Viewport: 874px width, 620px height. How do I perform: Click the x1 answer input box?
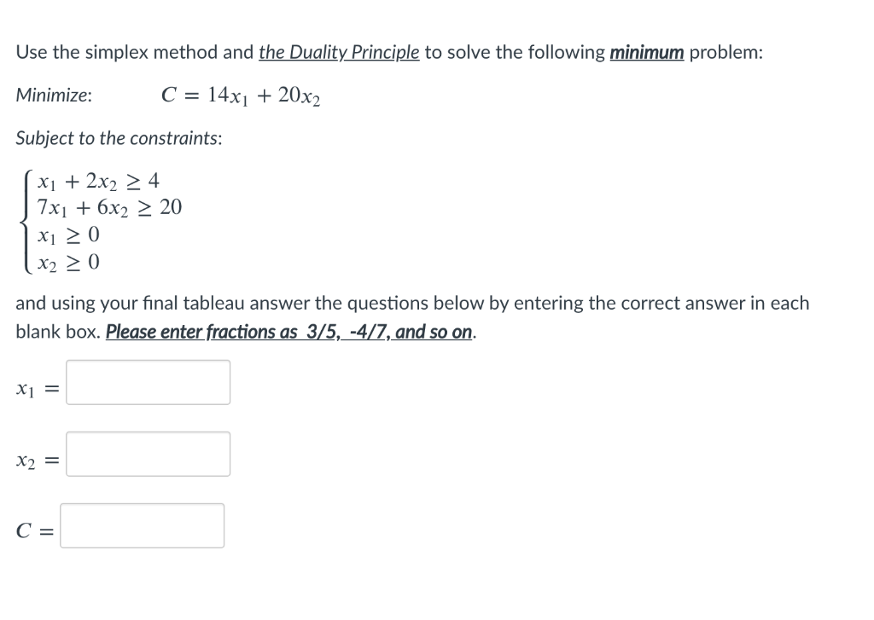click(147, 382)
